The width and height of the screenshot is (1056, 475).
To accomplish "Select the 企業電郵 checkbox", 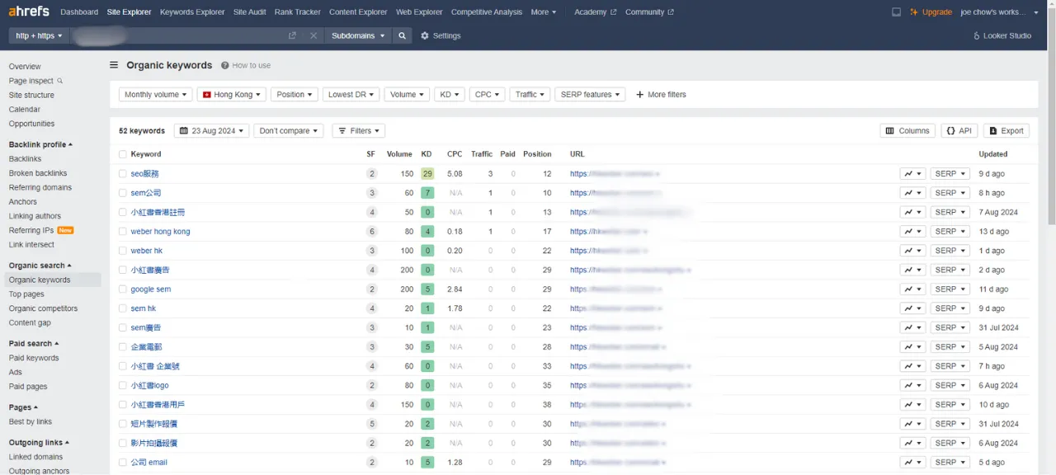I will [123, 347].
